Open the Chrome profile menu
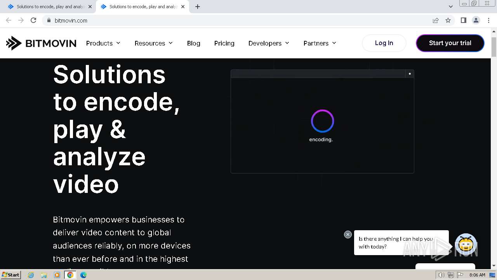 point(476,20)
